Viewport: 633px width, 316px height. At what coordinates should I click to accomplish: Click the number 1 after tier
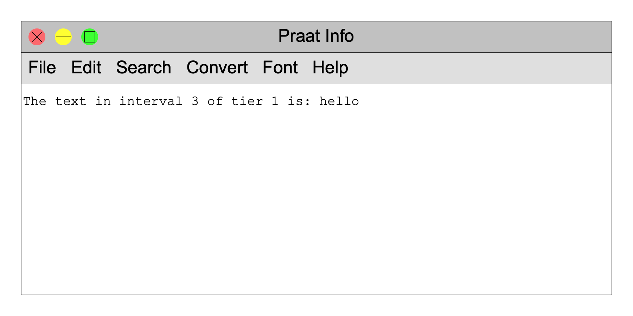275,101
